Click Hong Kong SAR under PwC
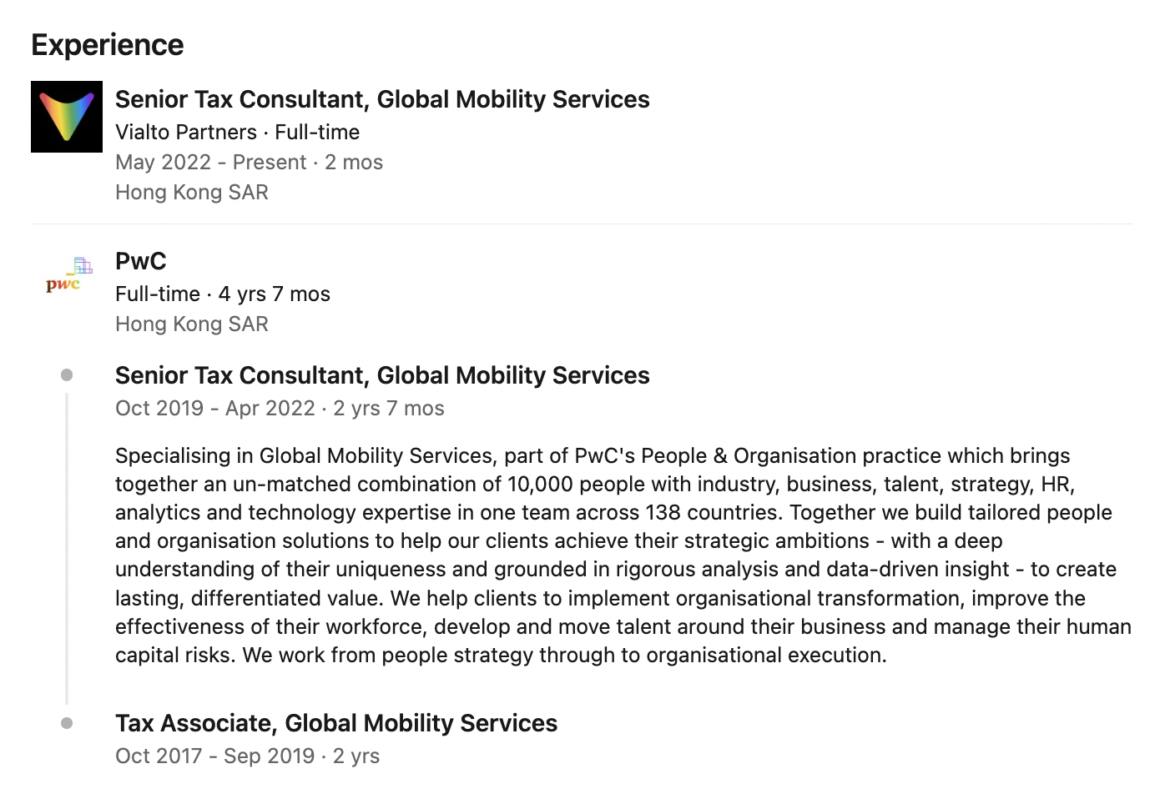Image resolution: width=1160 pixels, height=804 pixels. pyautogui.click(x=192, y=324)
